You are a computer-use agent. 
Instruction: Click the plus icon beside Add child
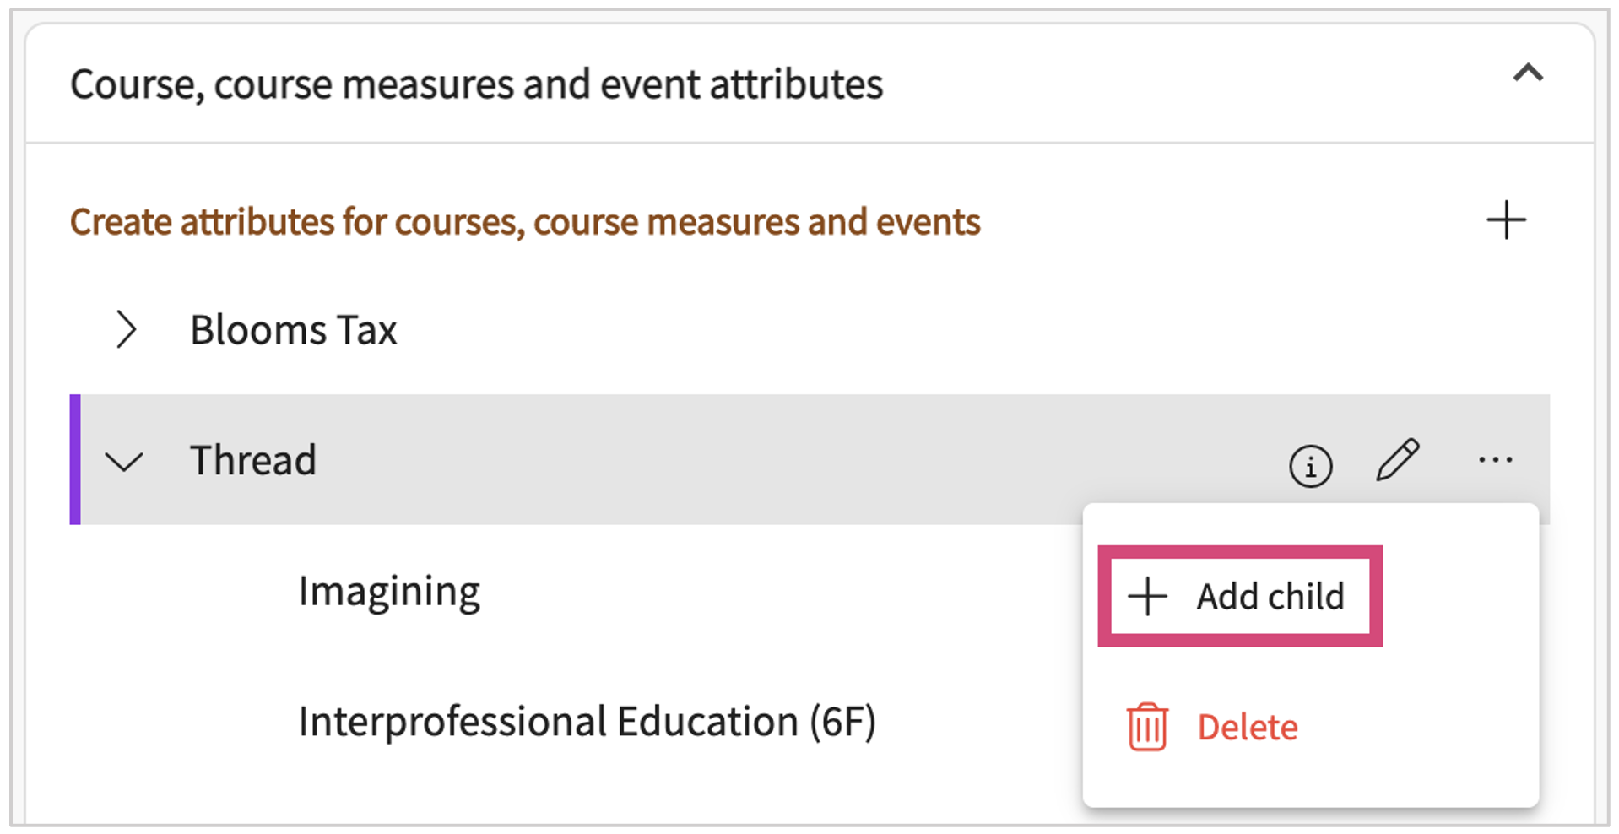(x=1147, y=597)
